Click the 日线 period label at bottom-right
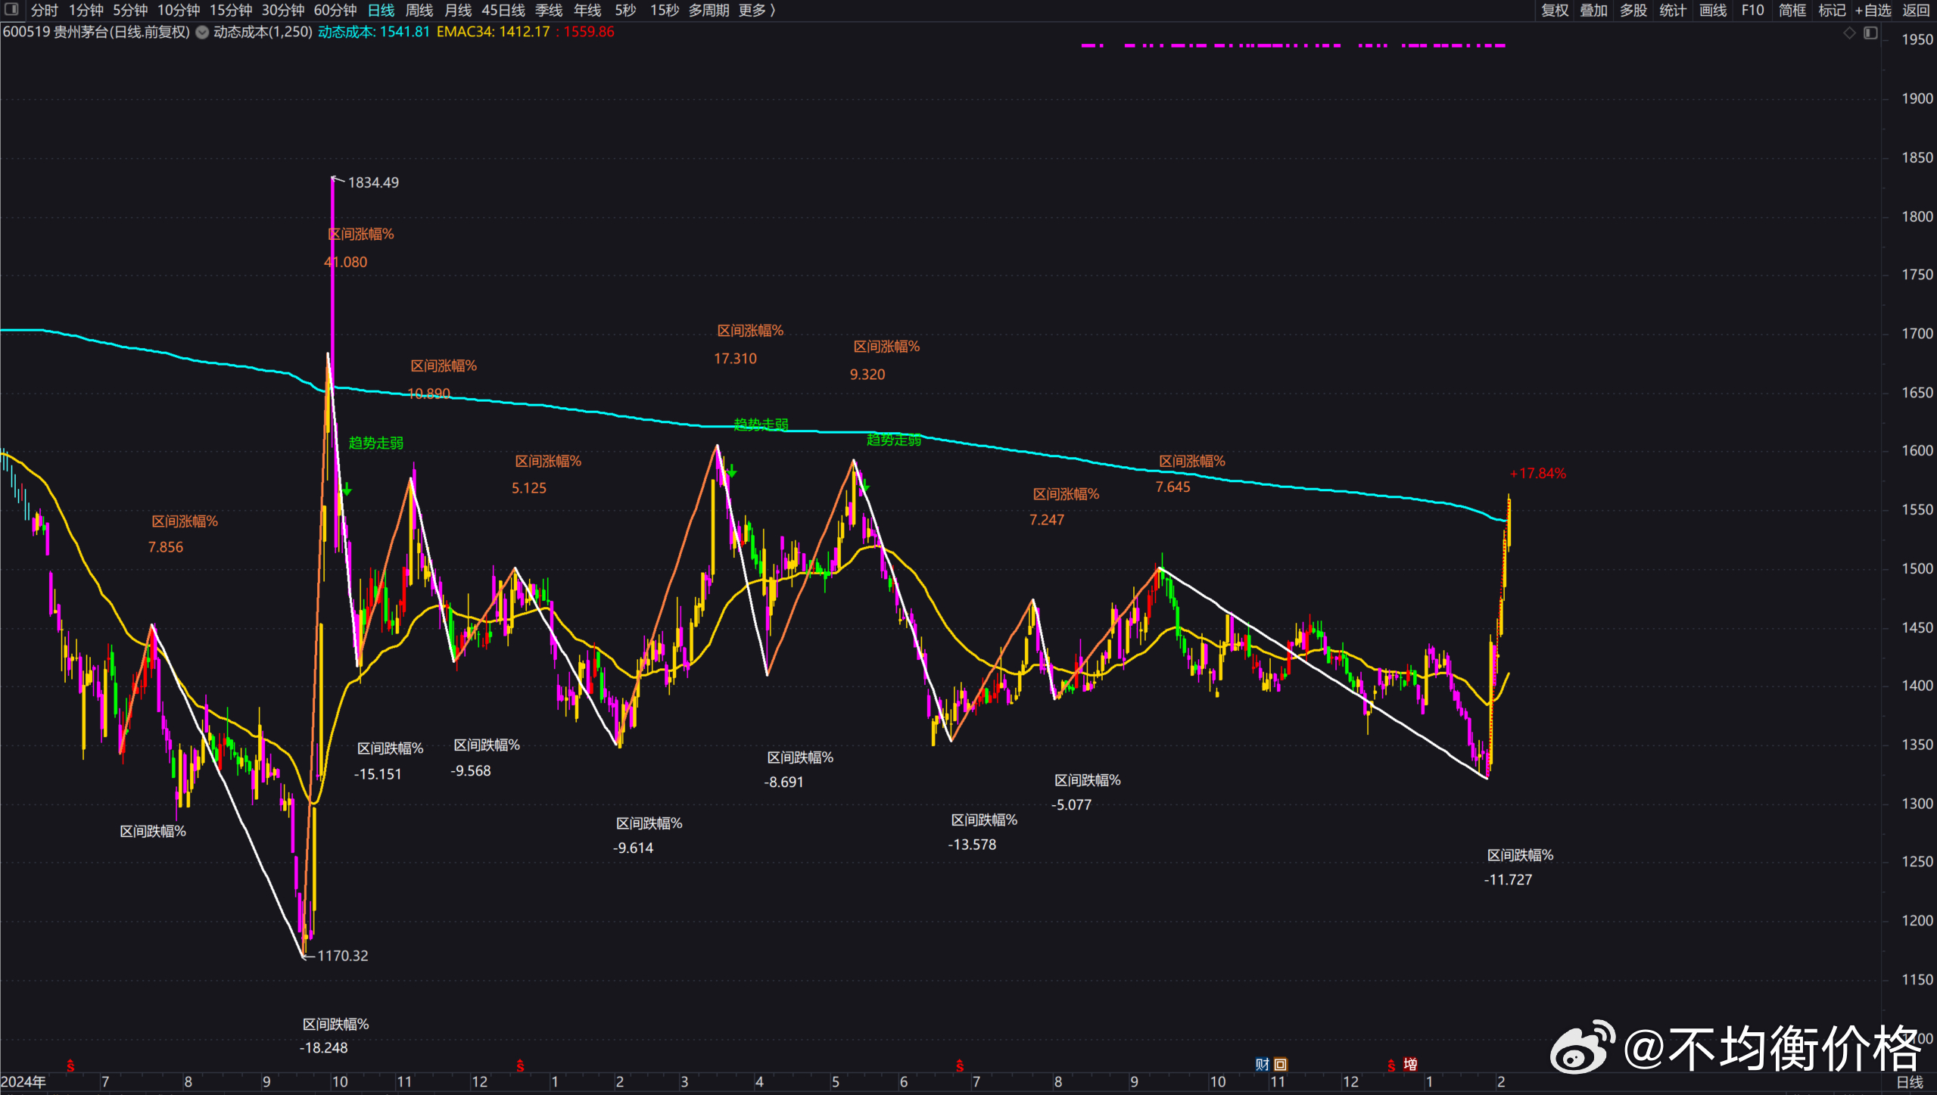Viewport: 1937px width, 1095px height. tap(1909, 1082)
